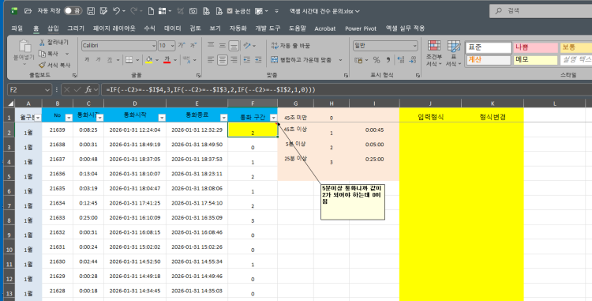This screenshot has height=301, width=592.
Task: Click the Paste (붙여넣기) clipboard icon
Action: pos(24,47)
